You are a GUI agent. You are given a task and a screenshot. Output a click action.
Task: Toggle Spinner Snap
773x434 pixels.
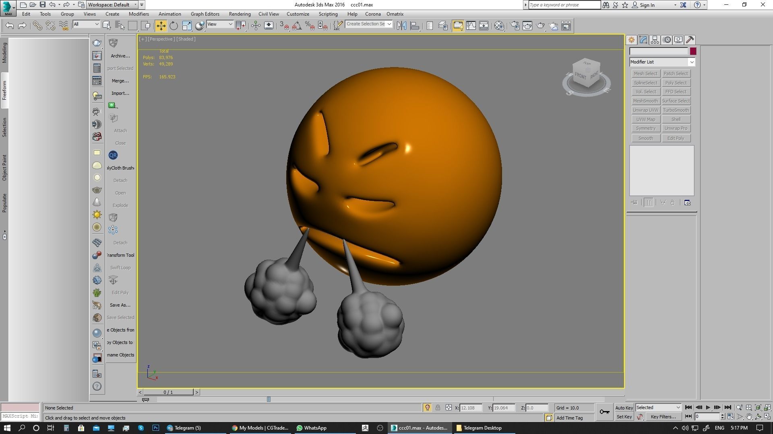[322, 26]
